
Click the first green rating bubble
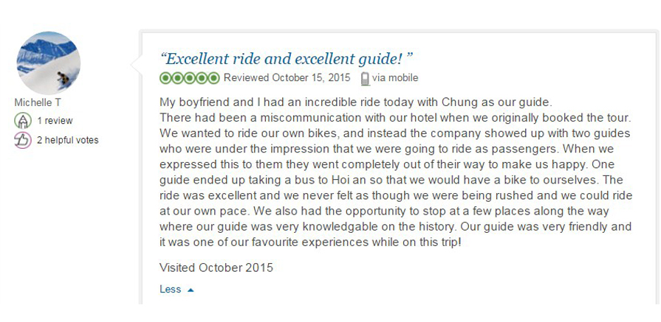tap(165, 78)
